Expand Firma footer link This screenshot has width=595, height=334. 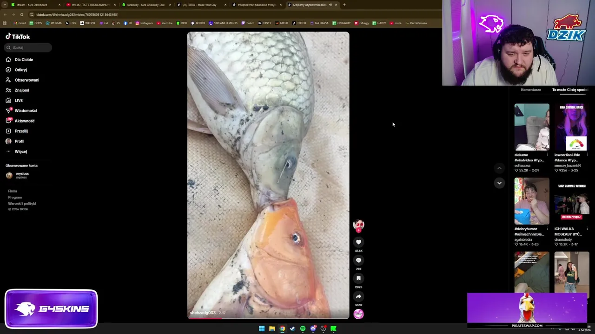[x=13, y=191]
